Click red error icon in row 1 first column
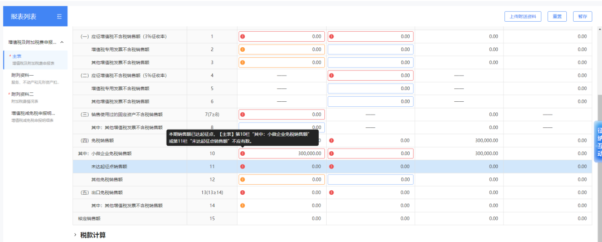This screenshot has width=602, height=242. 242,37
